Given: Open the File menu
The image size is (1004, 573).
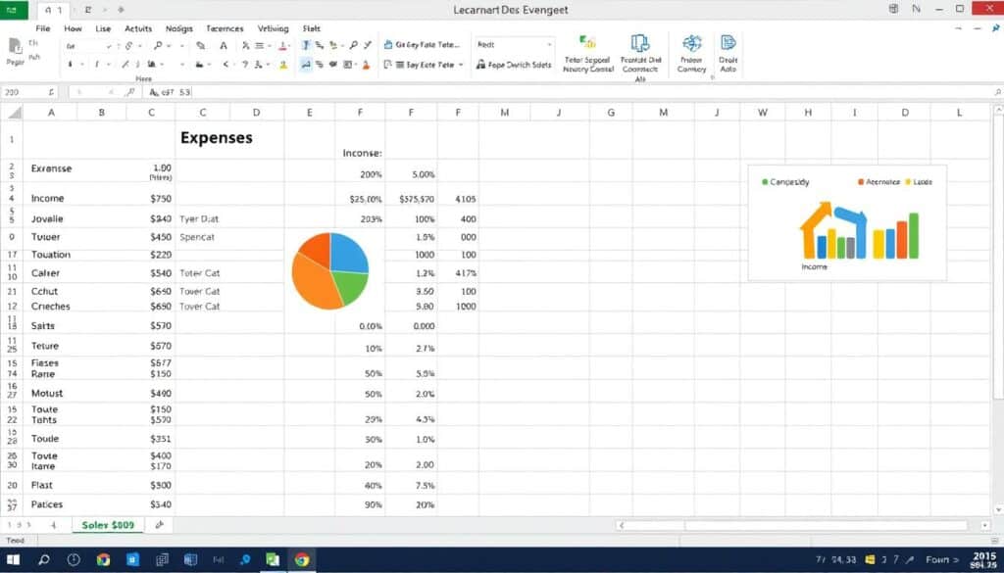Looking at the screenshot, I should (43, 28).
